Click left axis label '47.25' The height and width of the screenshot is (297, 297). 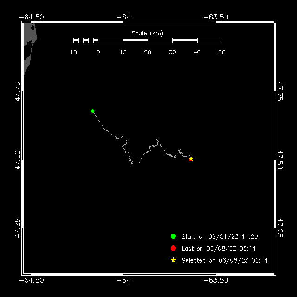click(18, 228)
